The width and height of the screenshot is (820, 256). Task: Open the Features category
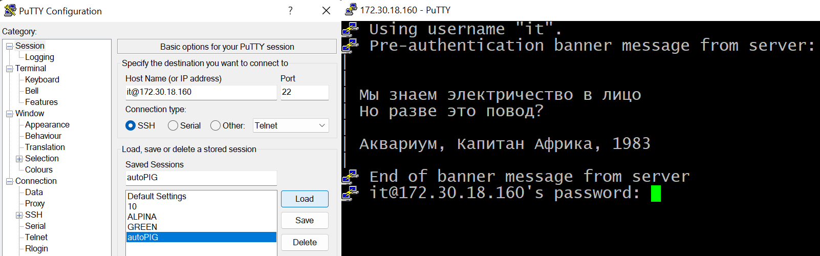(41, 102)
